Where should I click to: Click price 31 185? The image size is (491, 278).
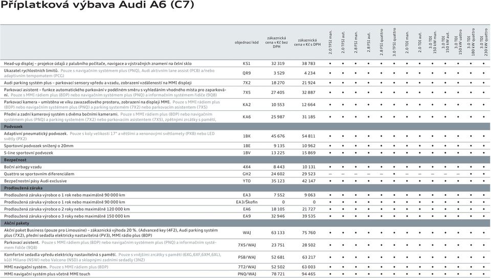pyautogui.click(x=308, y=117)
